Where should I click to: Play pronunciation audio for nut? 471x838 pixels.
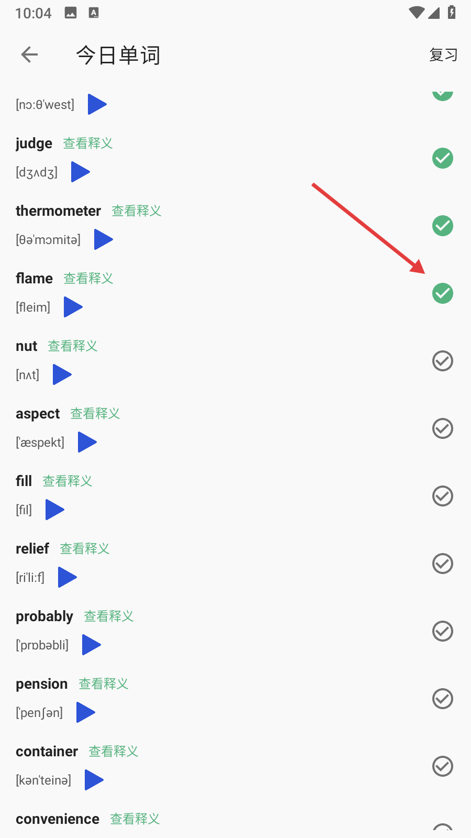62,374
